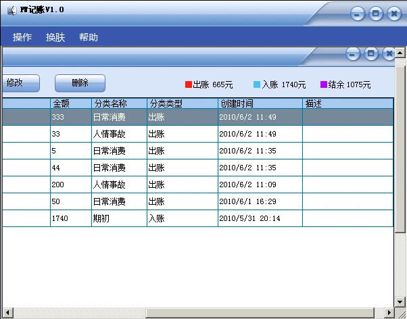Click the scroll down arrow
Screen dimensions: 407x319
click(x=400, y=302)
